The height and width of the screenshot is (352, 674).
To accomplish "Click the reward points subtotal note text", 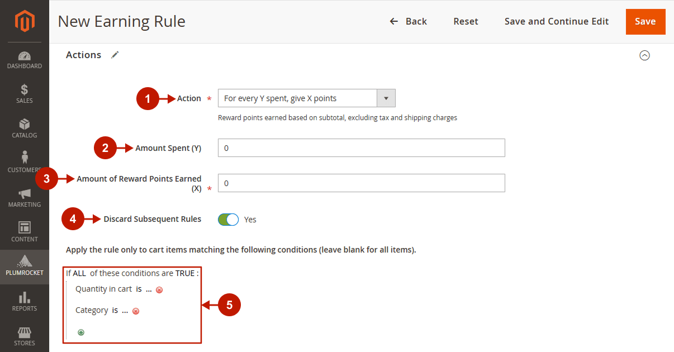I will pos(338,118).
